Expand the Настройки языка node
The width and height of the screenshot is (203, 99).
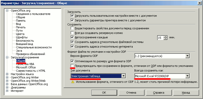pyautogui.click(x=7, y=74)
